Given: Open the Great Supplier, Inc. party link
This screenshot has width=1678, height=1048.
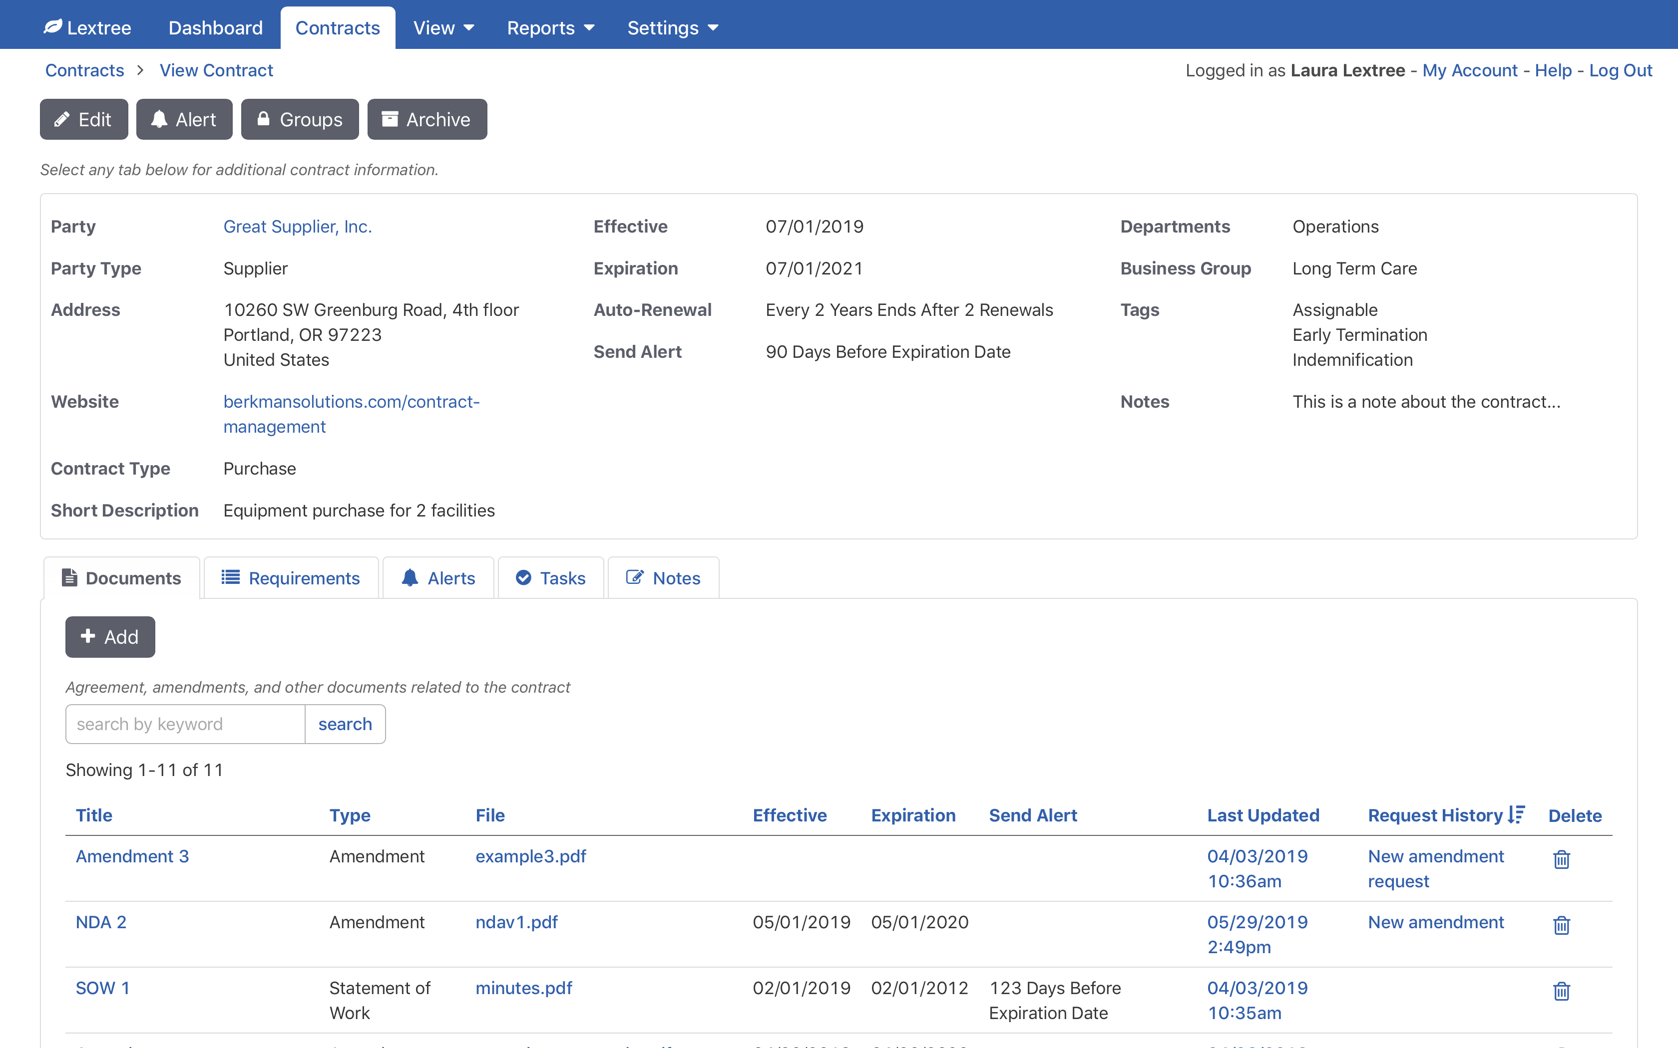Looking at the screenshot, I should coord(298,226).
